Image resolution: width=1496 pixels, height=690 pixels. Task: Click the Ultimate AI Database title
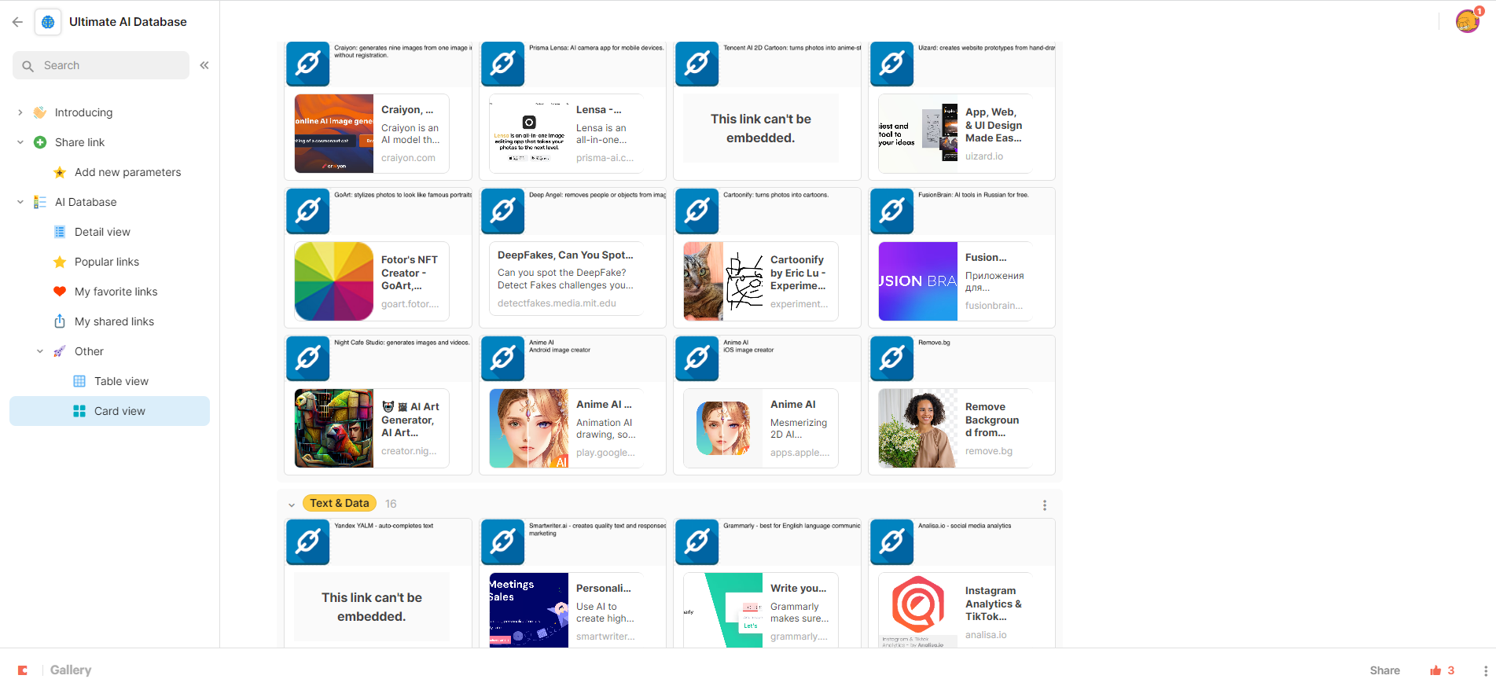(128, 22)
